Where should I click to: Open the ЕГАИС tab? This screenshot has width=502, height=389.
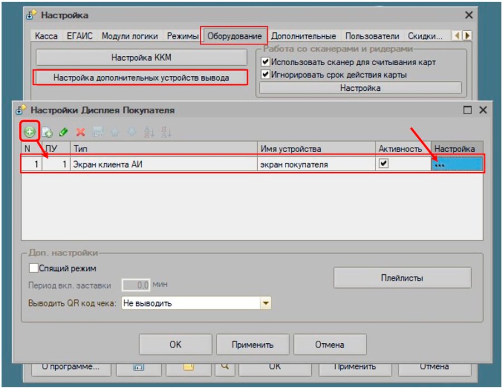79,36
